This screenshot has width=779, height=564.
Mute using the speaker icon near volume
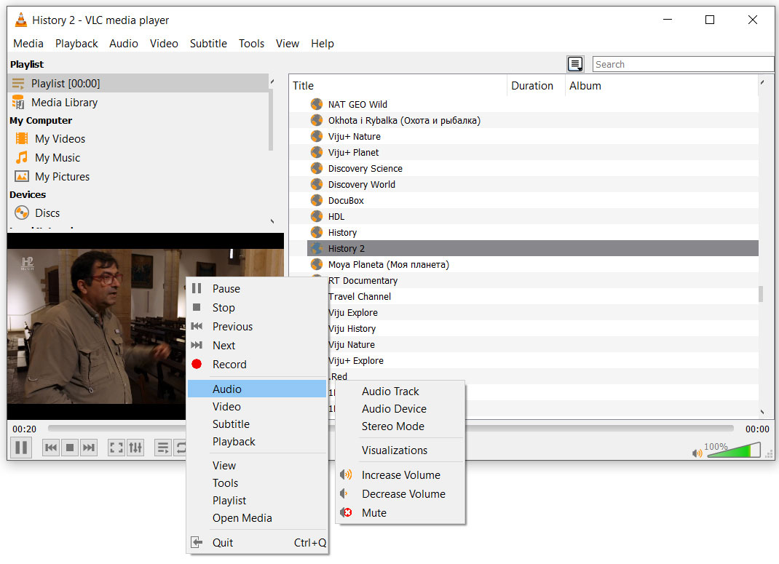point(697,453)
